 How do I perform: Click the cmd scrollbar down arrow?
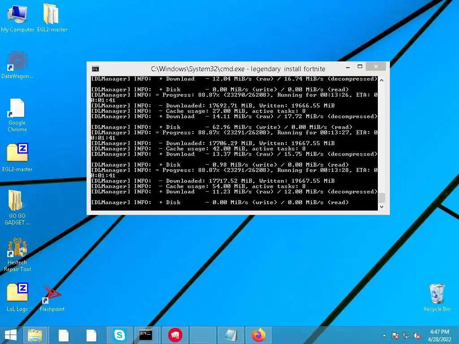[381, 206]
